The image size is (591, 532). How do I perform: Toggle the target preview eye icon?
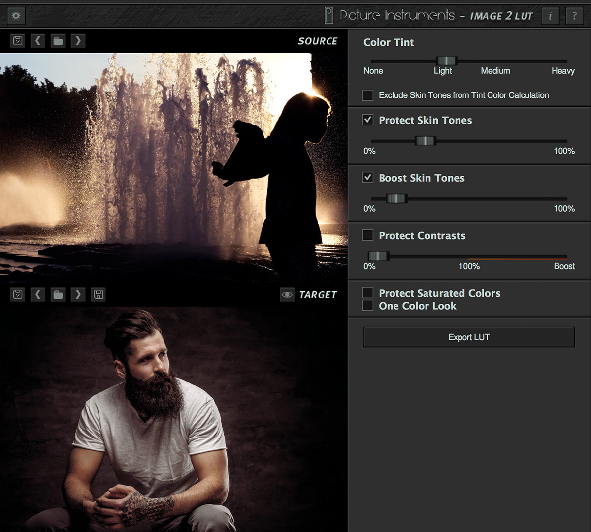click(287, 295)
